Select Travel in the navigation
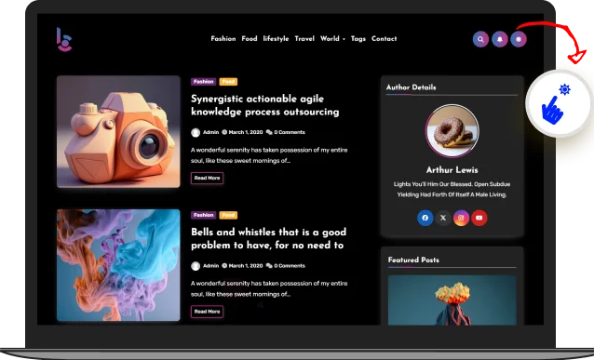594x360 pixels. (x=304, y=39)
